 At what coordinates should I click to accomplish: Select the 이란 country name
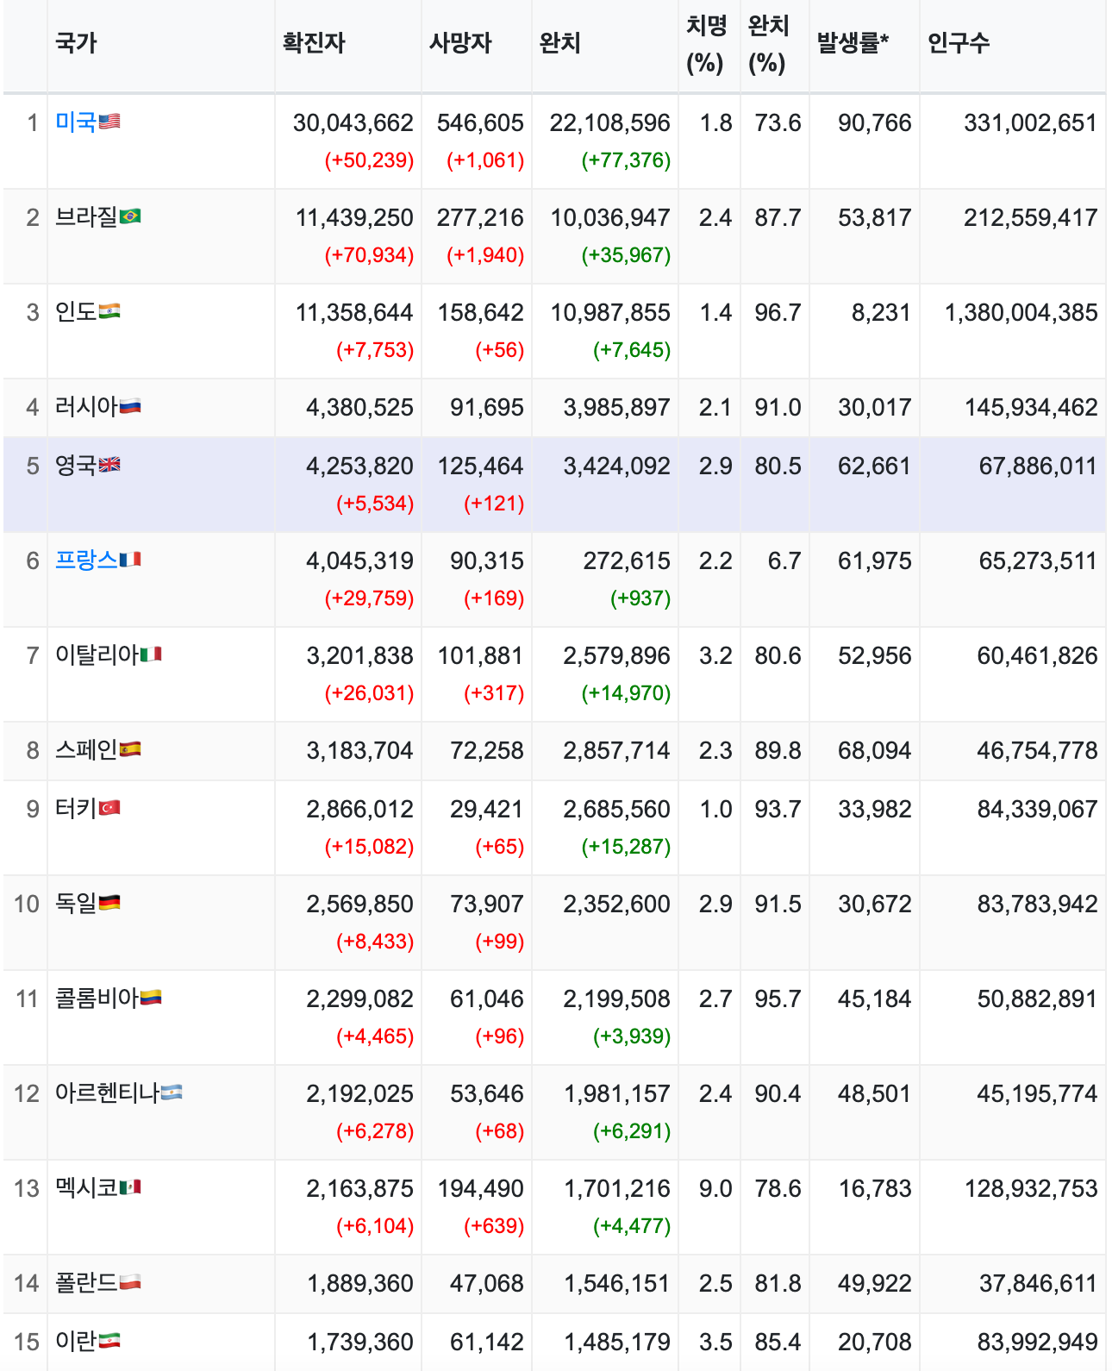coord(76,1341)
